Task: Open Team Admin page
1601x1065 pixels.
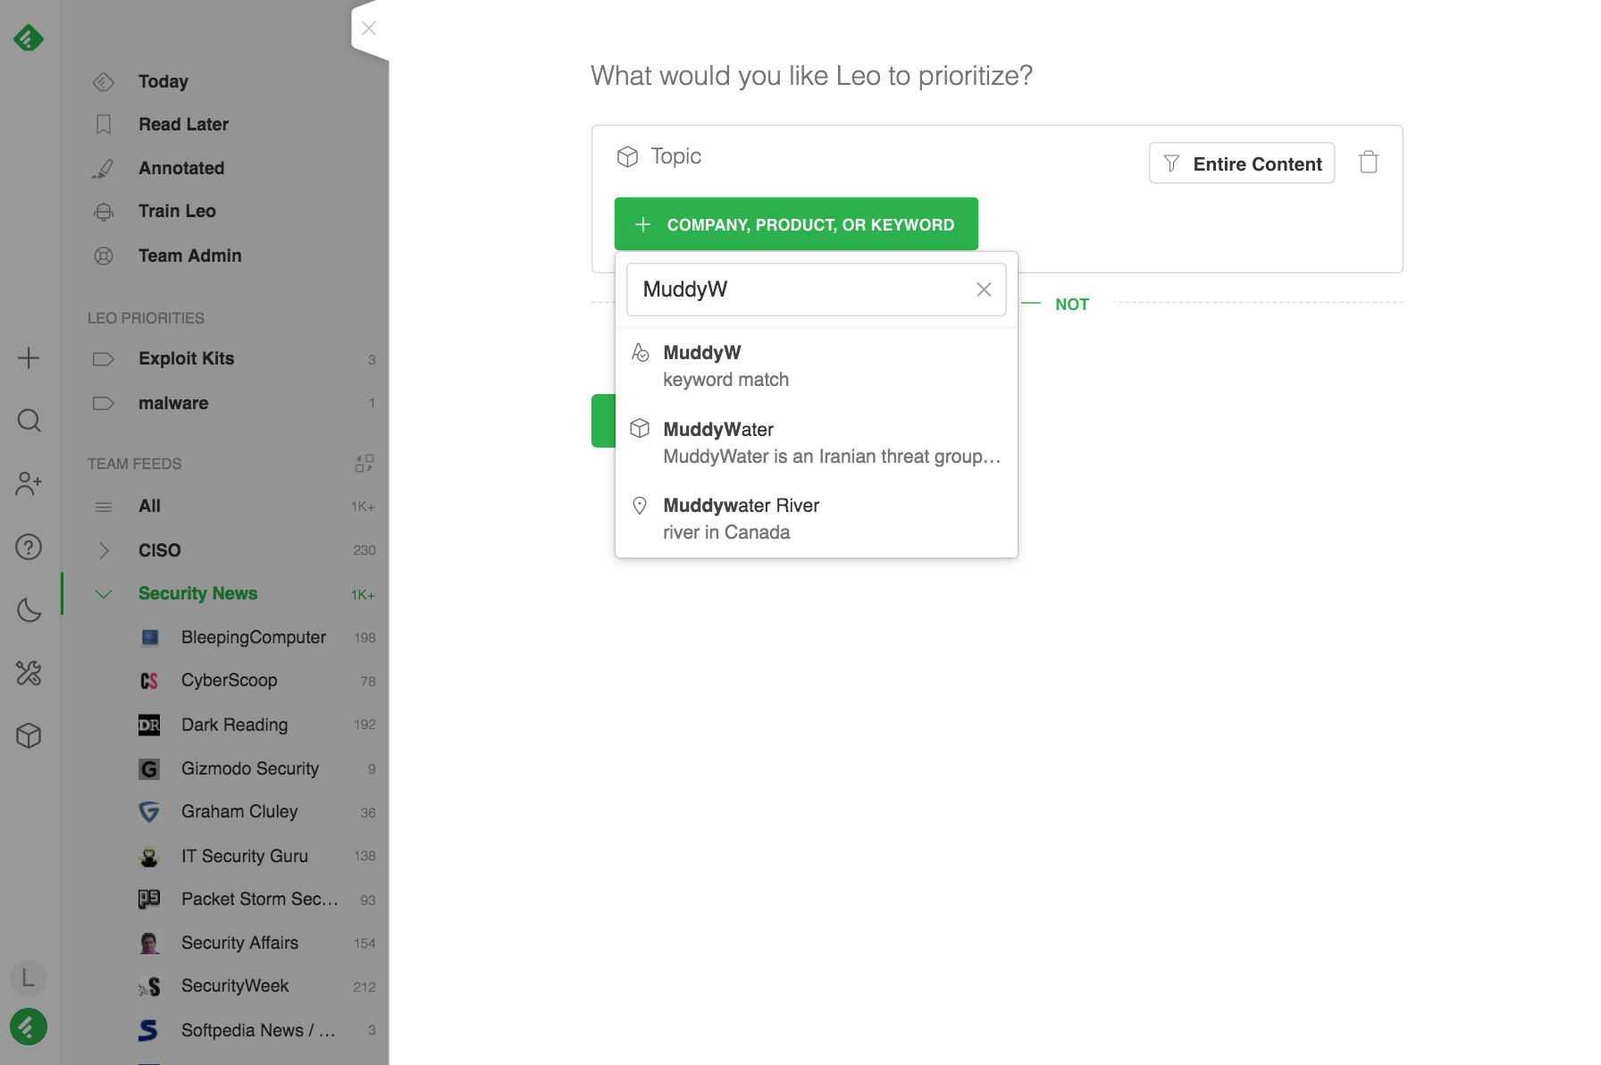Action: click(x=189, y=256)
